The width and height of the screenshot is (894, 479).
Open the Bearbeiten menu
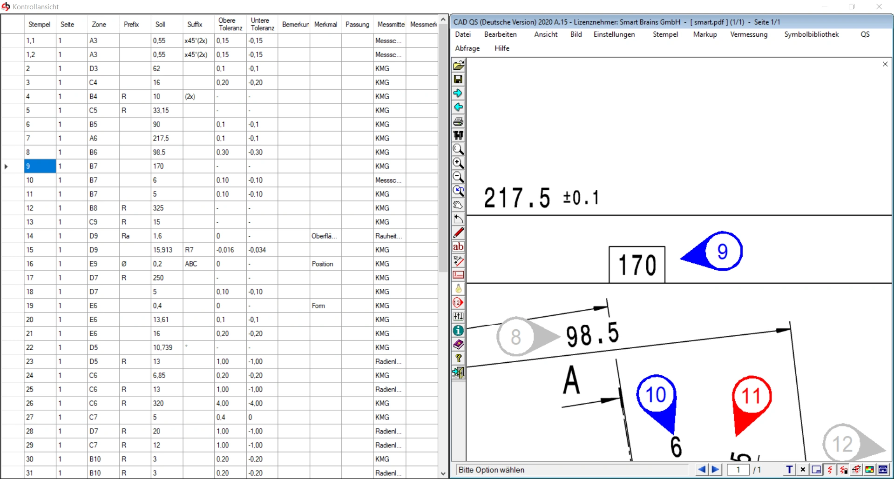(501, 34)
